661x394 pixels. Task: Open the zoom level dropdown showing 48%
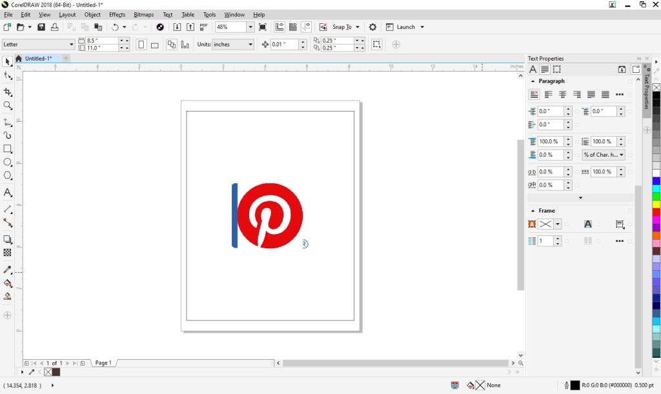click(250, 27)
